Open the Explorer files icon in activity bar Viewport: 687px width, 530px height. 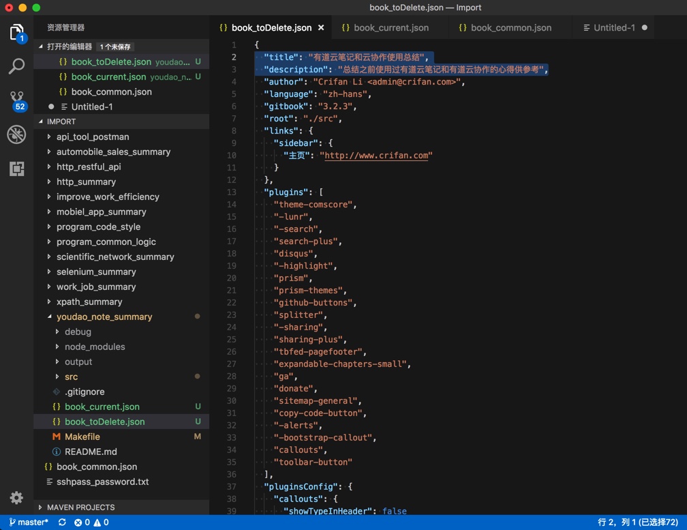tap(16, 32)
